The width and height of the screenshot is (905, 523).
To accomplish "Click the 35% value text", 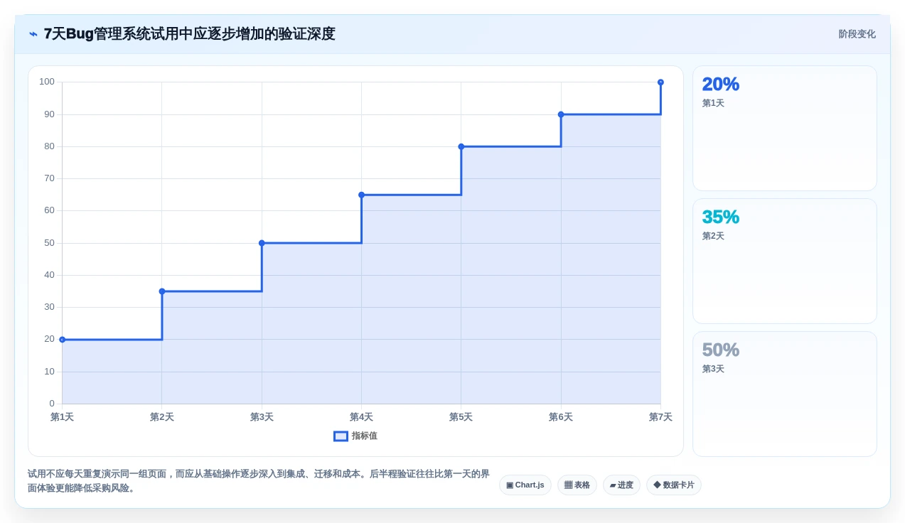I will click(x=721, y=217).
